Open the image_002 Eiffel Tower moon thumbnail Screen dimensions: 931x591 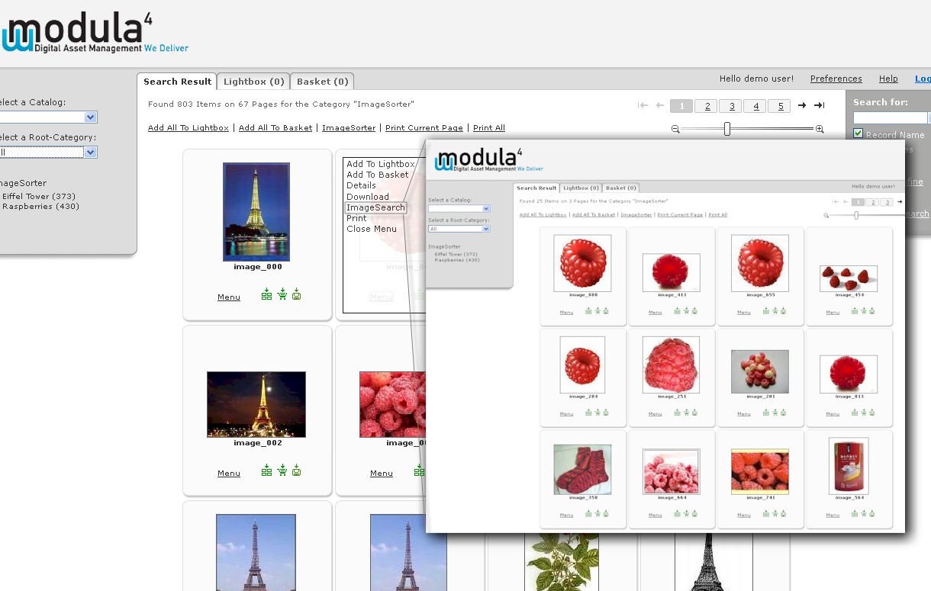[x=256, y=404]
